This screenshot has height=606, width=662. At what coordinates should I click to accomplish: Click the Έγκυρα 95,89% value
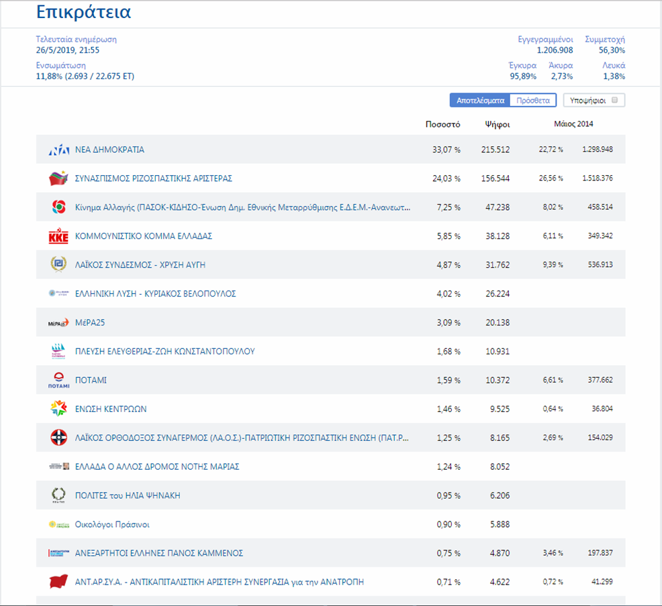click(523, 77)
